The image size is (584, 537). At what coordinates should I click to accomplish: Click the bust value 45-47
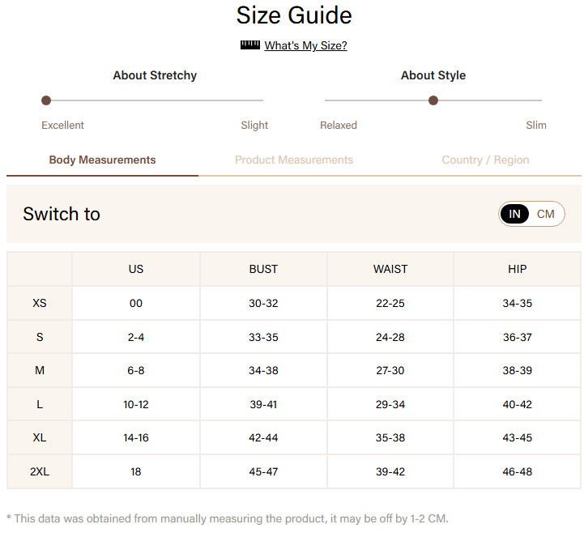click(x=263, y=471)
